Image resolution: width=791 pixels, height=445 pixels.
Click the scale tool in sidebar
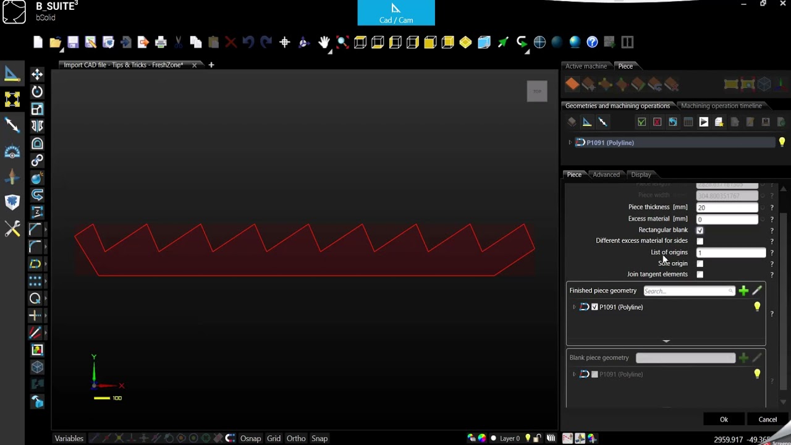[x=37, y=109]
